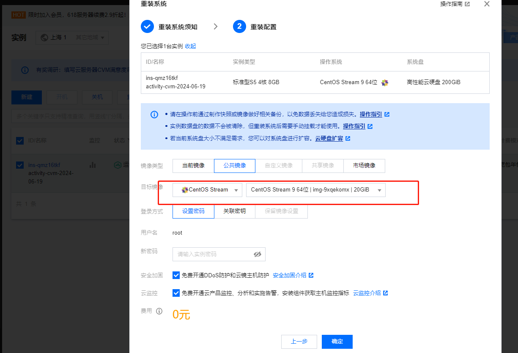Click the new password input field
This screenshot has height=353, width=518.
point(211,254)
